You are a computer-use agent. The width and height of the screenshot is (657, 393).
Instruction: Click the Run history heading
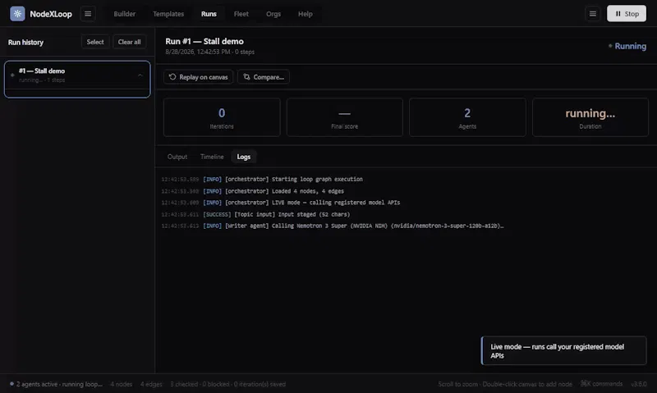pyautogui.click(x=25, y=43)
